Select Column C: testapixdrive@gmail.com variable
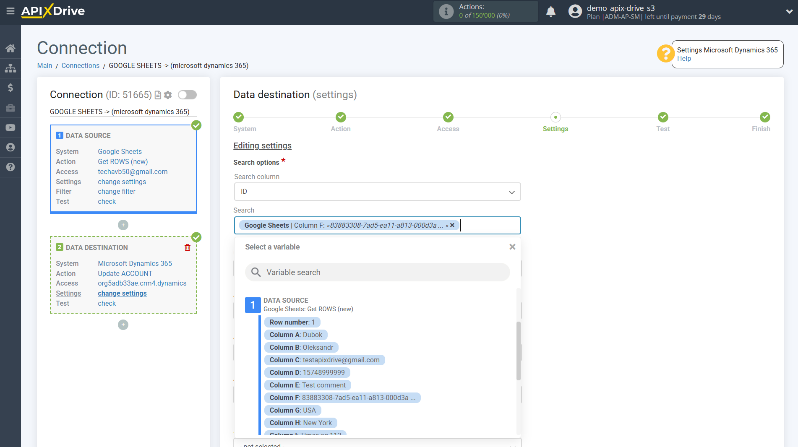The image size is (798, 447). coord(324,360)
